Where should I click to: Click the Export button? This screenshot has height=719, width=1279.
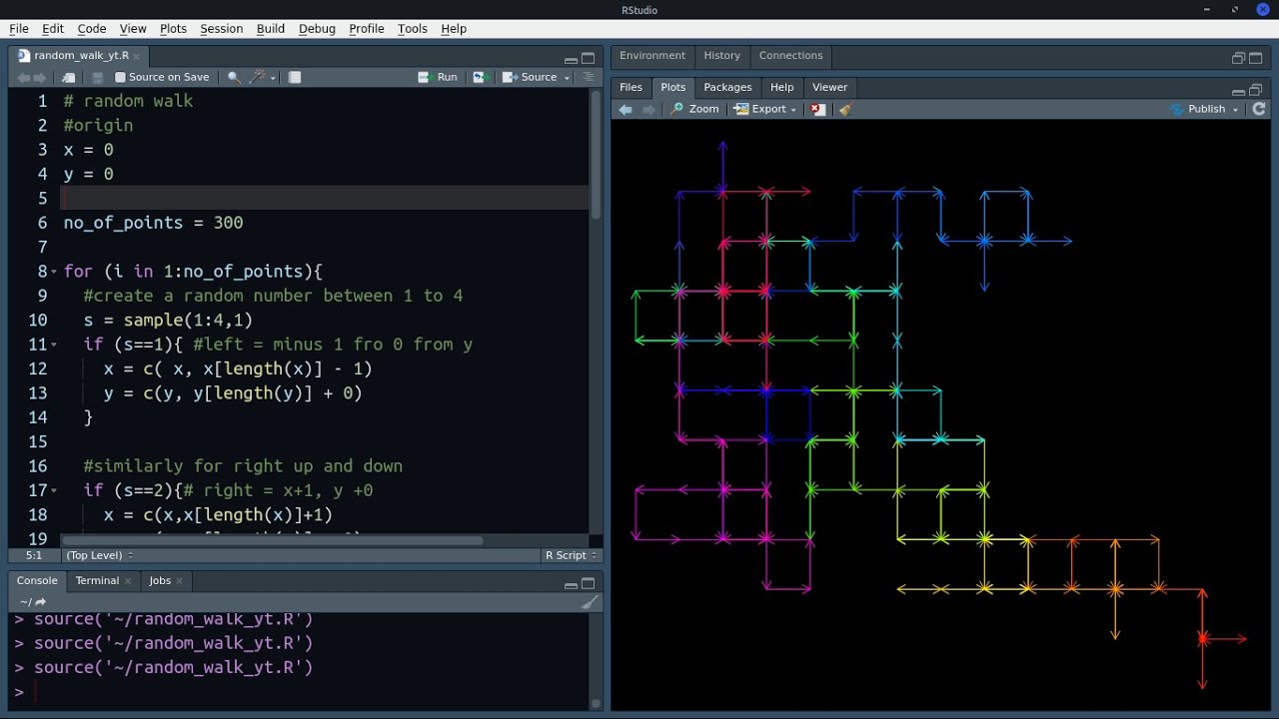pyautogui.click(x=760, y=109)
